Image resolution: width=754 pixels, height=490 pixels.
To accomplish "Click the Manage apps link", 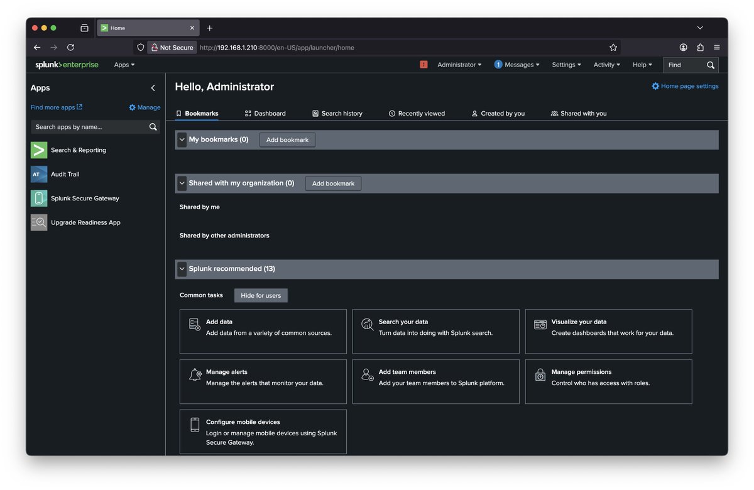I will [x=145, y=107].
